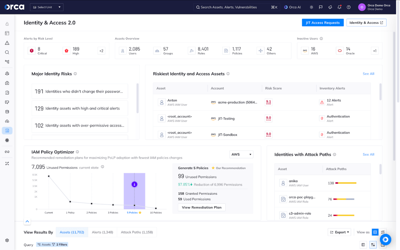Open the Identity & Access external link button
The width and height of the screenshot is (400, 250).
coord(366,23)
